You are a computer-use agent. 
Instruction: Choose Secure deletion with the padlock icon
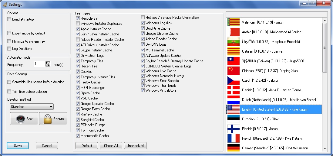click(x=53, y=119)
